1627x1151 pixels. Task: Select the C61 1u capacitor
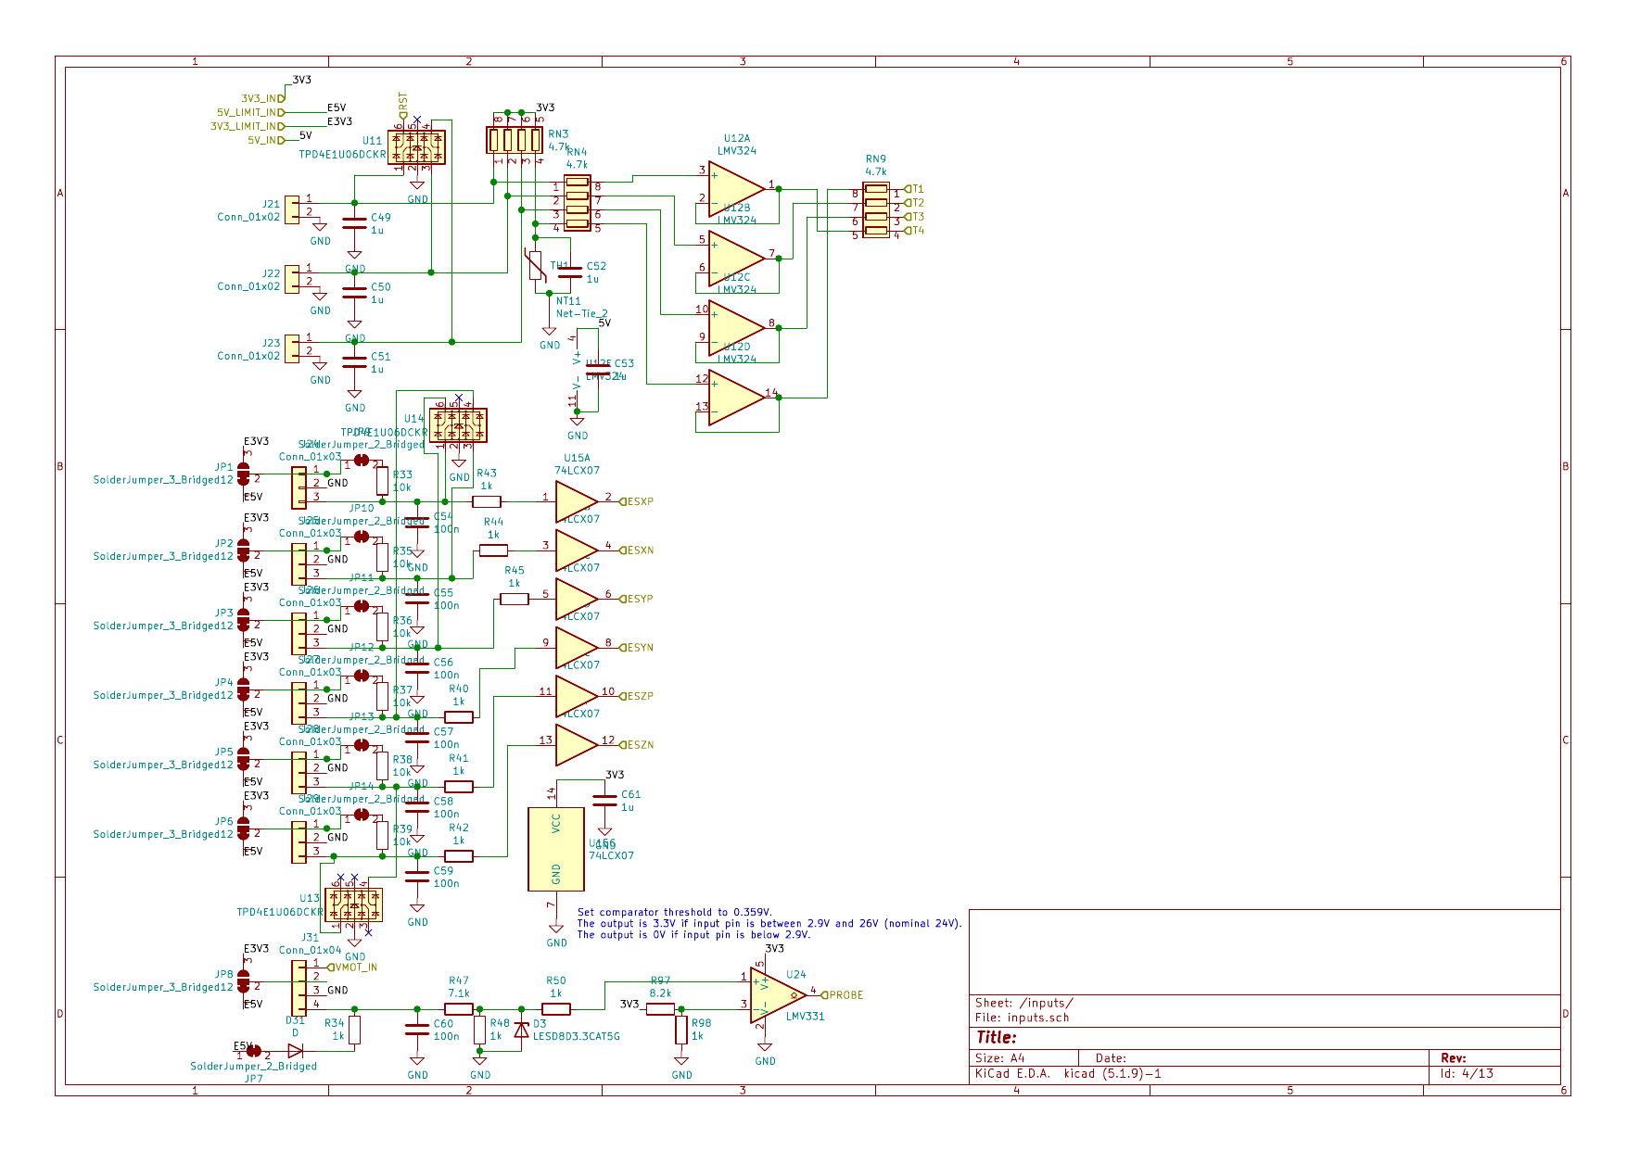coord(604,800)
